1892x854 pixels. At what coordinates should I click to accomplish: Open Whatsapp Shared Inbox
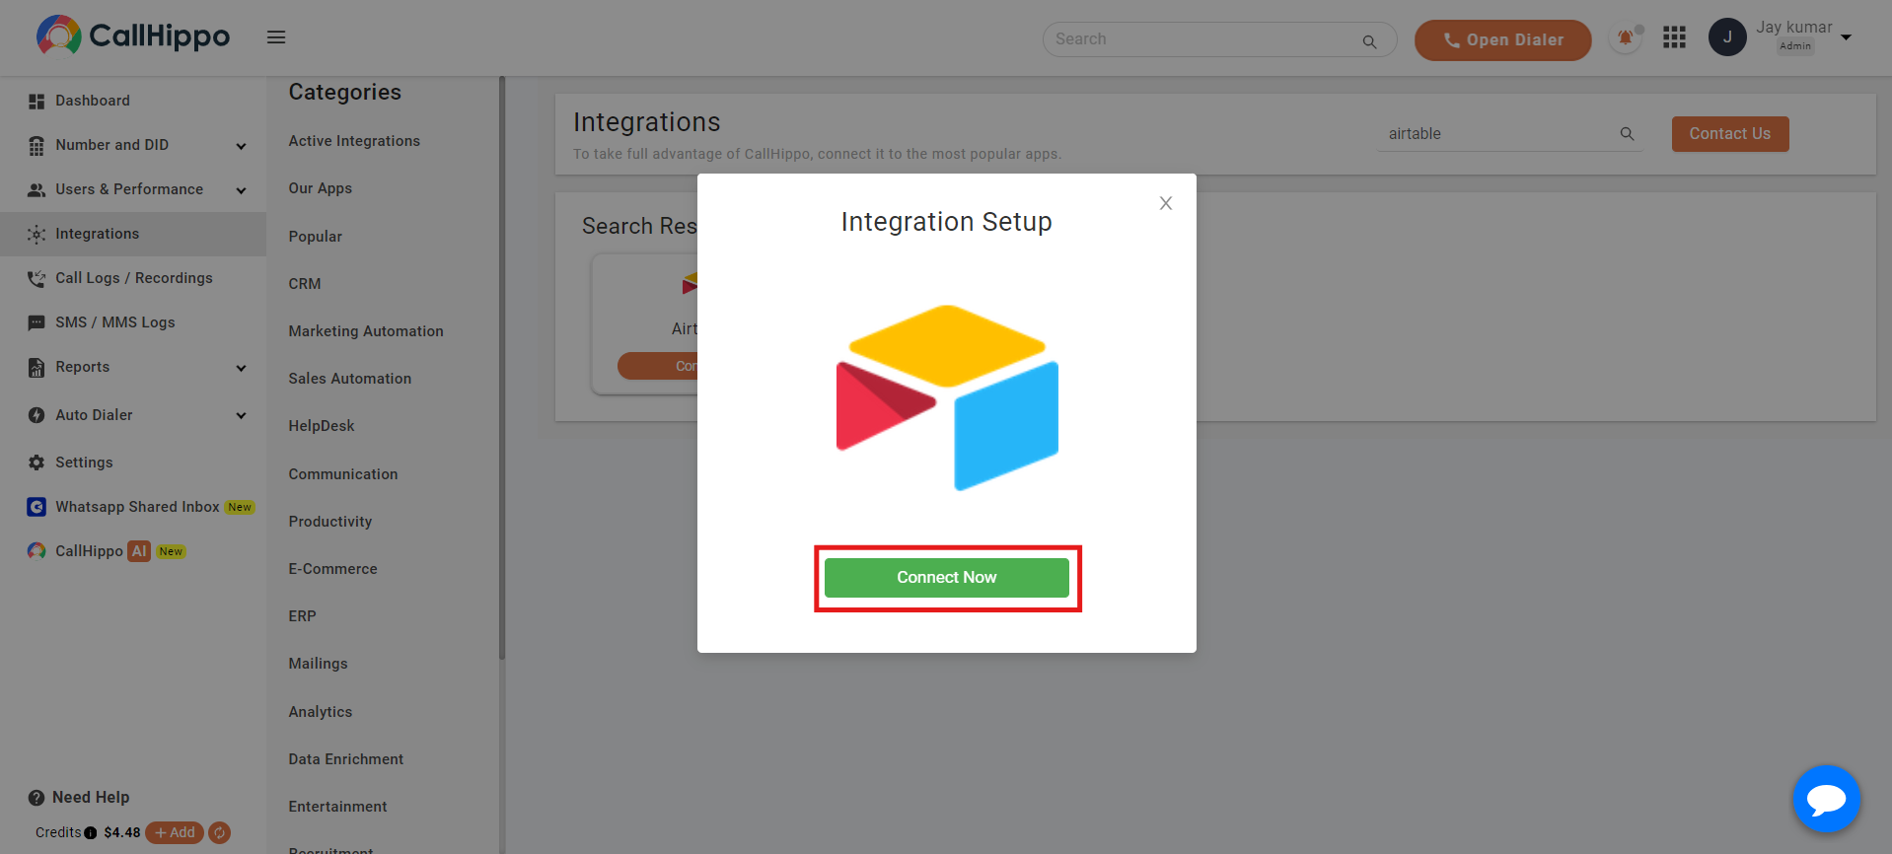click(x=137, y=507)
